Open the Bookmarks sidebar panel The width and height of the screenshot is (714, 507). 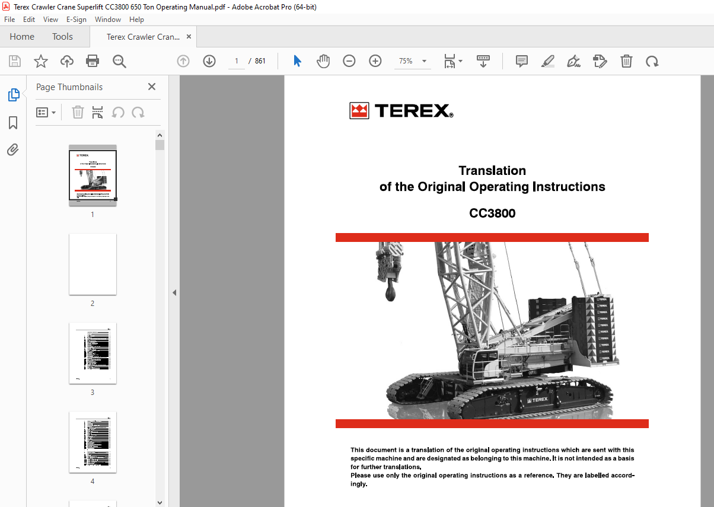click(x=13, y=123)
